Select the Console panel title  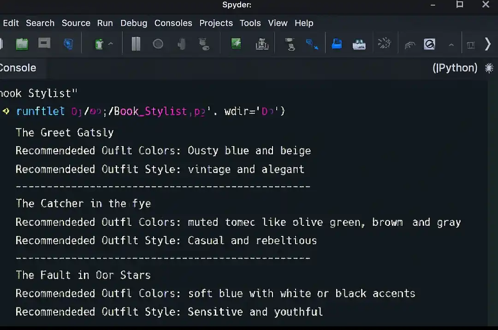18,68
